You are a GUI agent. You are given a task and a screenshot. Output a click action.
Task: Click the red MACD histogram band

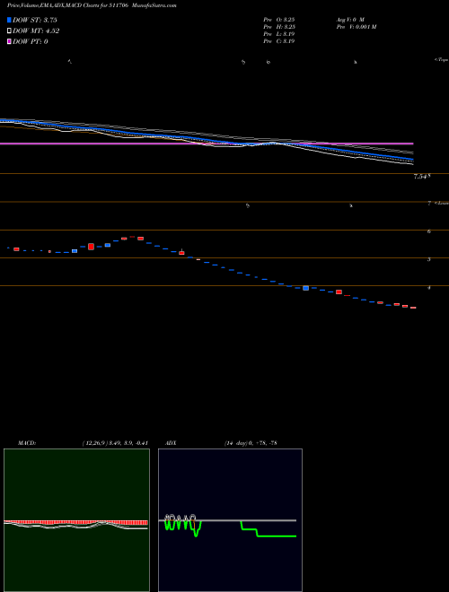[x=75, y=523]
